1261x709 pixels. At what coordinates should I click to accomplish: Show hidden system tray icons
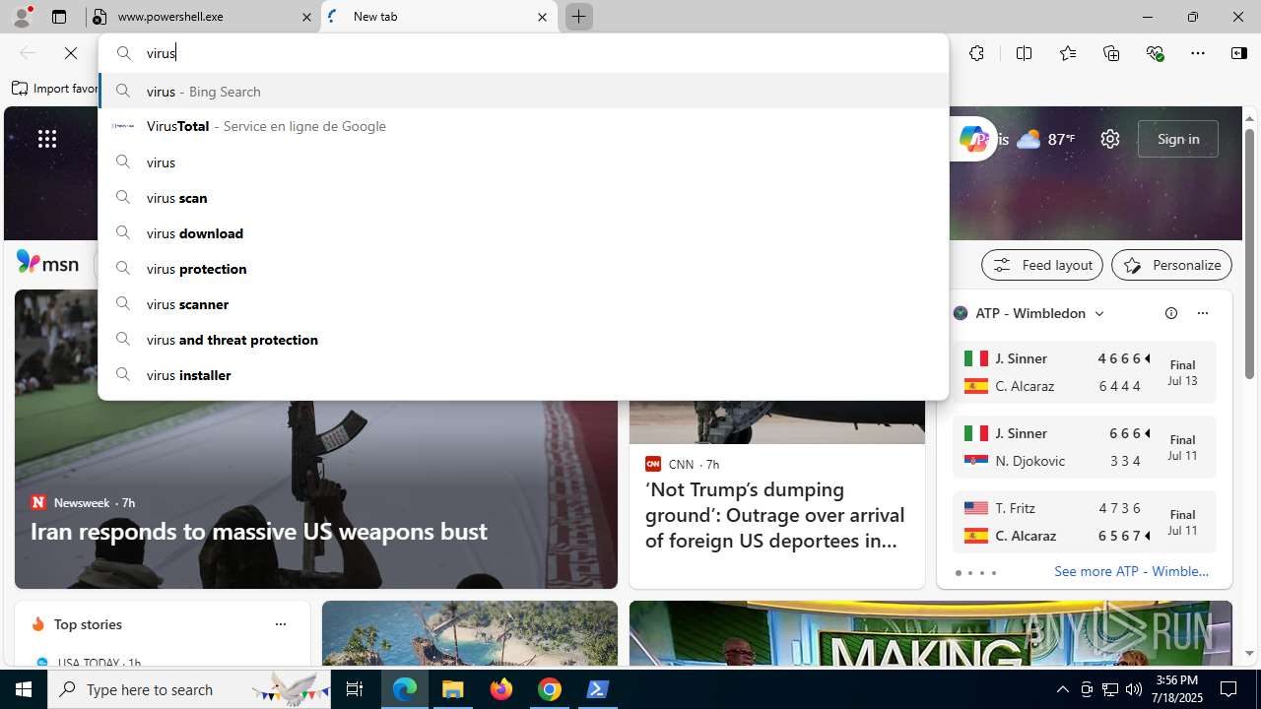[1062, 689]
